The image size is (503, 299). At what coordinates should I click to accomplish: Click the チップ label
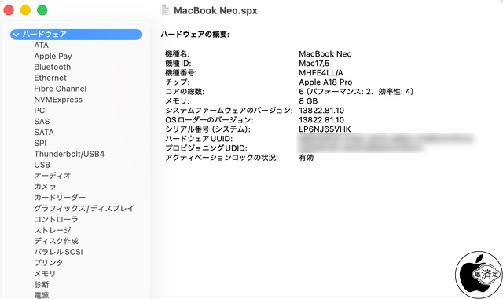pyautogui.click(x=178, y=82)
